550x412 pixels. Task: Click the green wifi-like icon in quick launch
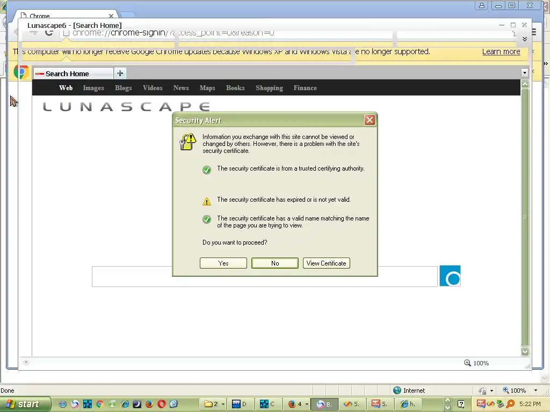click(x=112, y=404)
